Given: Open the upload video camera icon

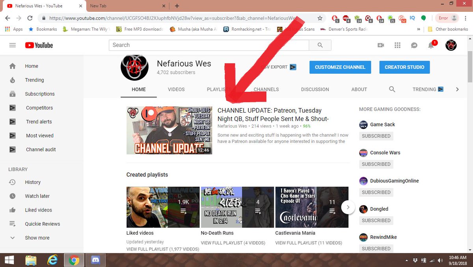Looking at the screenshot, I should [x=381, y=45].
